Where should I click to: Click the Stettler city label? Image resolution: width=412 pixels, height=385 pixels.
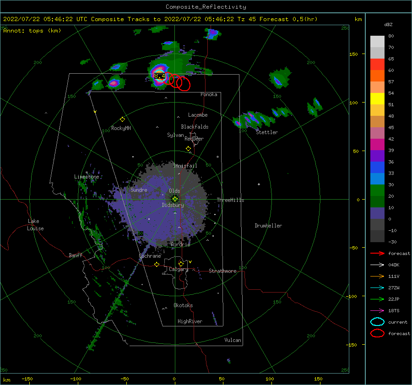click(x=267, y=132)
